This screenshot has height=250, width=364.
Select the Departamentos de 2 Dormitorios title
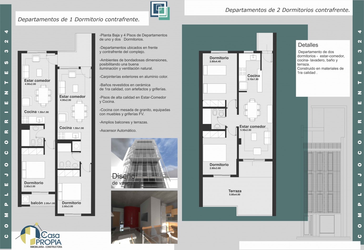point(287,10)
